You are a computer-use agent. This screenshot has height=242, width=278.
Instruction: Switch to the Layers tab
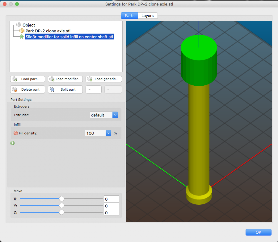[148, 15]
